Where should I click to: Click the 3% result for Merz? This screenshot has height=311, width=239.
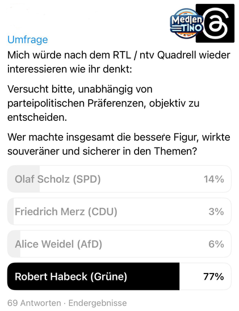(x=216, y=212)
